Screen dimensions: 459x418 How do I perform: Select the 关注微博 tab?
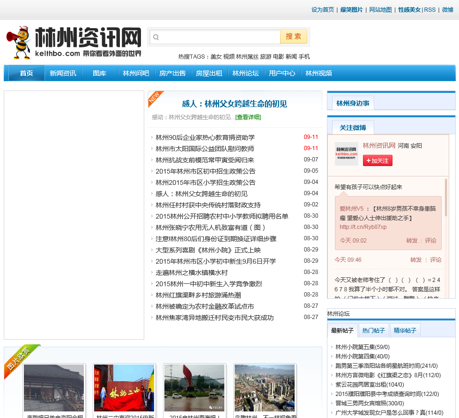(x=353, y=128)
